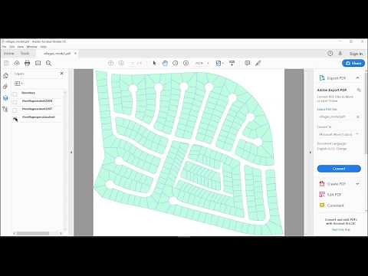Viewport: 368px width, 276px height.
Task: Open the Window menu
Action: point(31,47)
